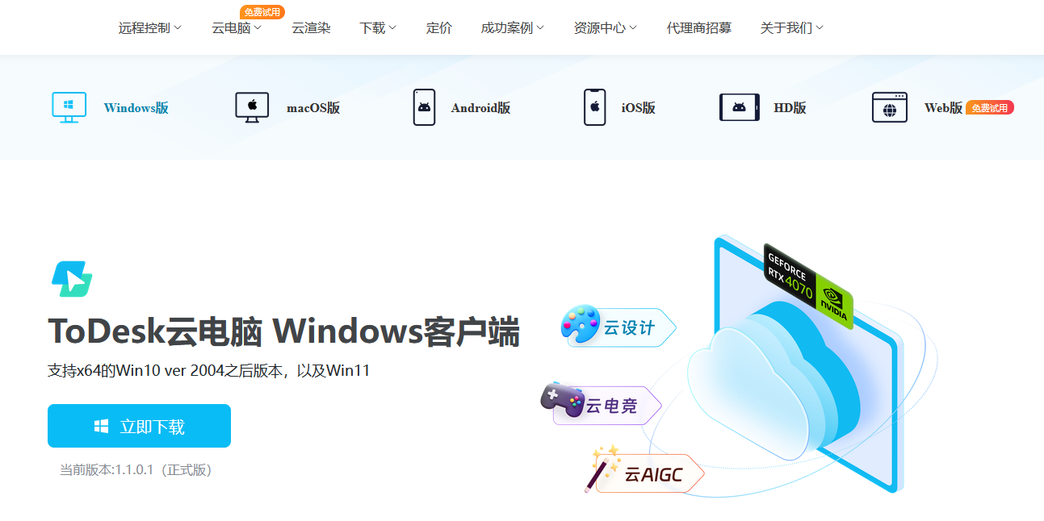Expand the 关于我们 menu
Viewport: 1044px width, 521px height.
tap(792, 27)
